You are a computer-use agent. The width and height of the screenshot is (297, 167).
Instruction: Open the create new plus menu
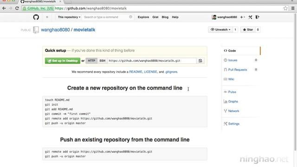pos(242,17)
